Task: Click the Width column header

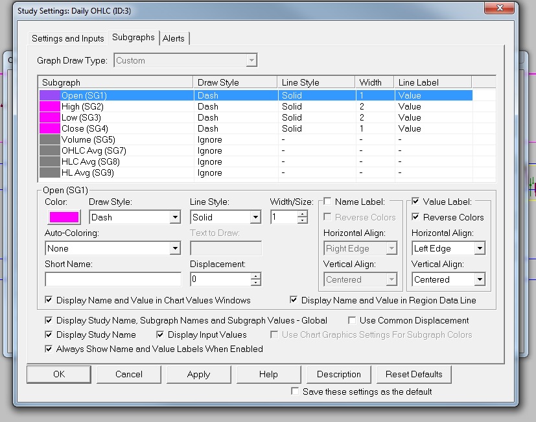Action: click(x=375, y=82)
